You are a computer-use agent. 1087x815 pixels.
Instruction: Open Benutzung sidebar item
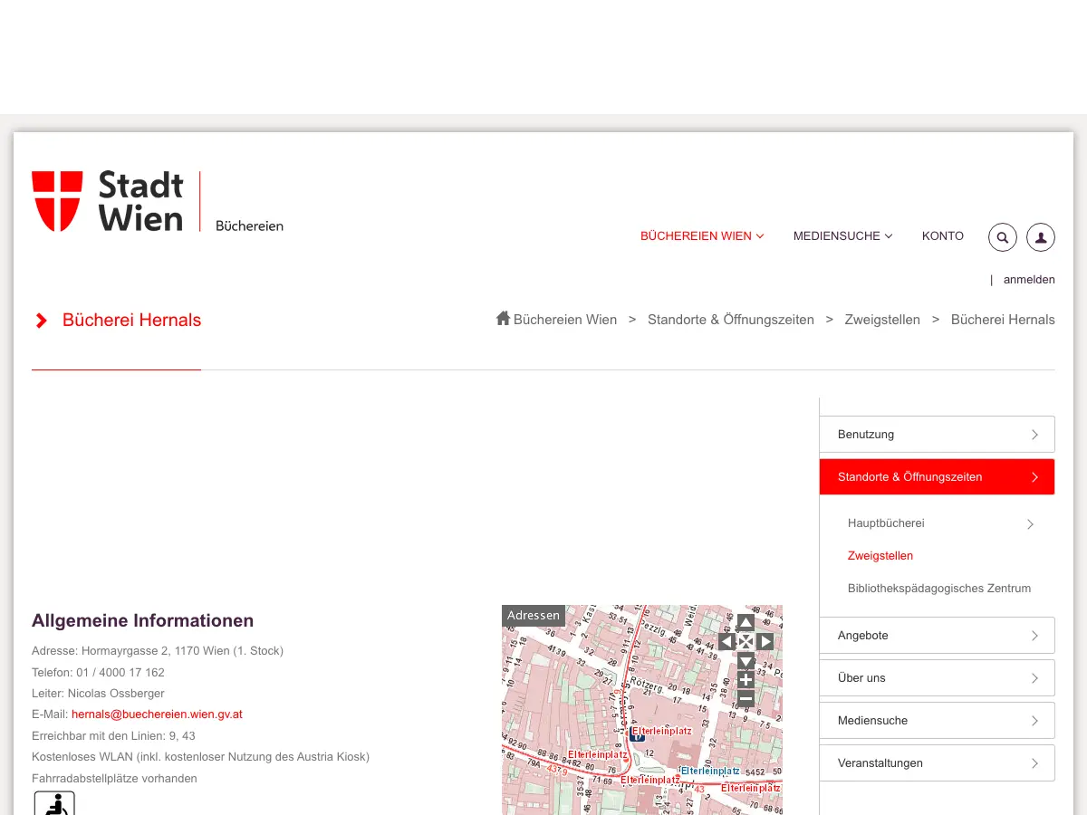coord(938,435)
